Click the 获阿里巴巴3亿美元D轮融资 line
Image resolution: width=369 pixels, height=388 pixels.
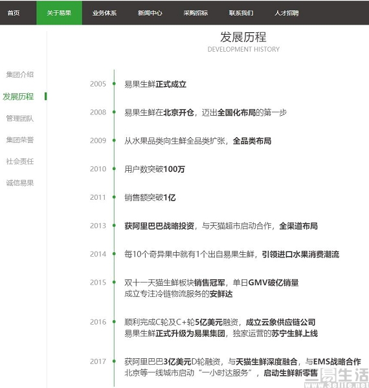pyautogui.click(x=243, y=361)
